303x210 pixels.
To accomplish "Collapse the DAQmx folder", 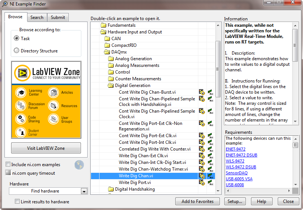I will [x=107, y=52].
